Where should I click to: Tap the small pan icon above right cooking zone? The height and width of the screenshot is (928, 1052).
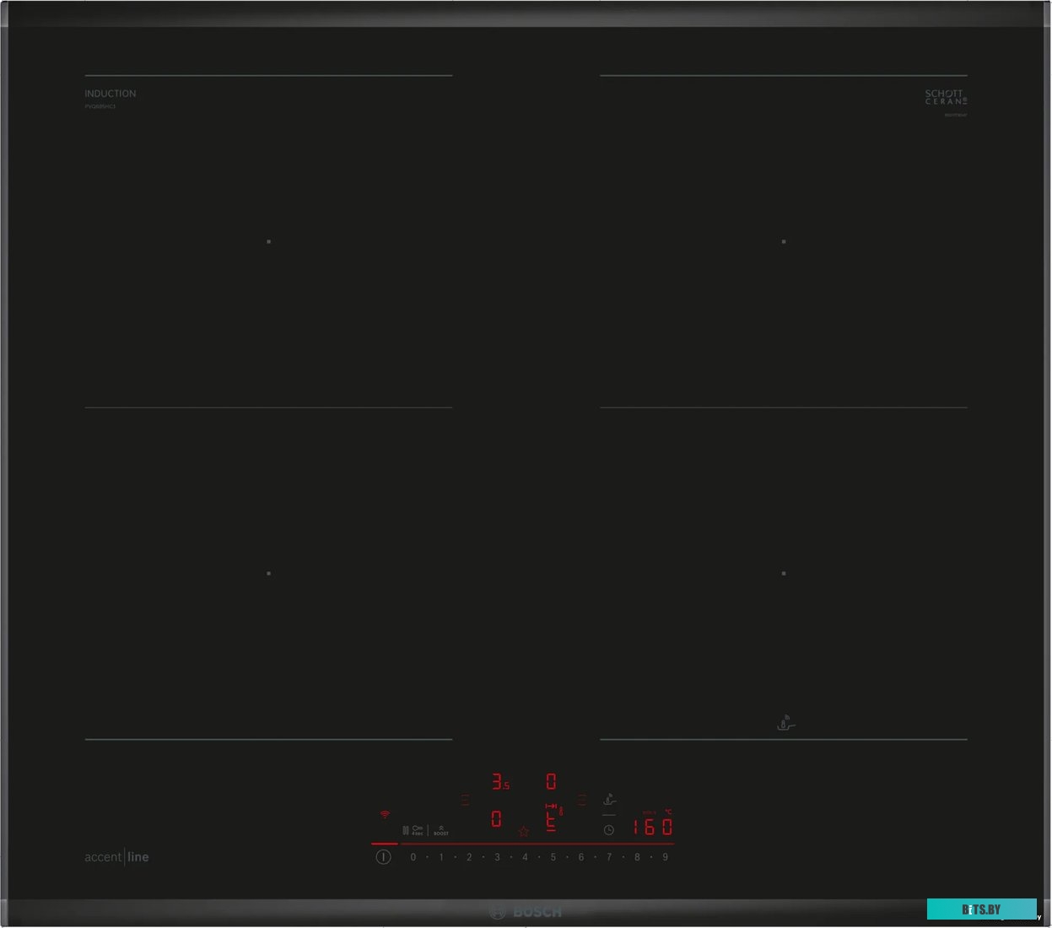tap(785, 723)
